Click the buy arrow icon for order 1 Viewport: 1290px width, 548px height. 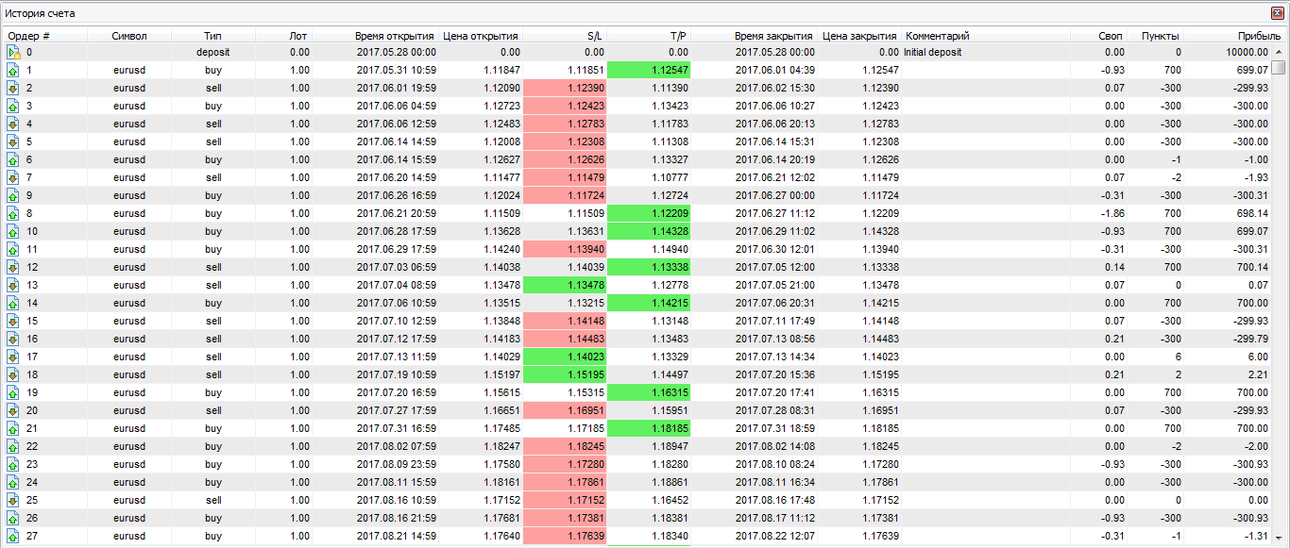13,71
